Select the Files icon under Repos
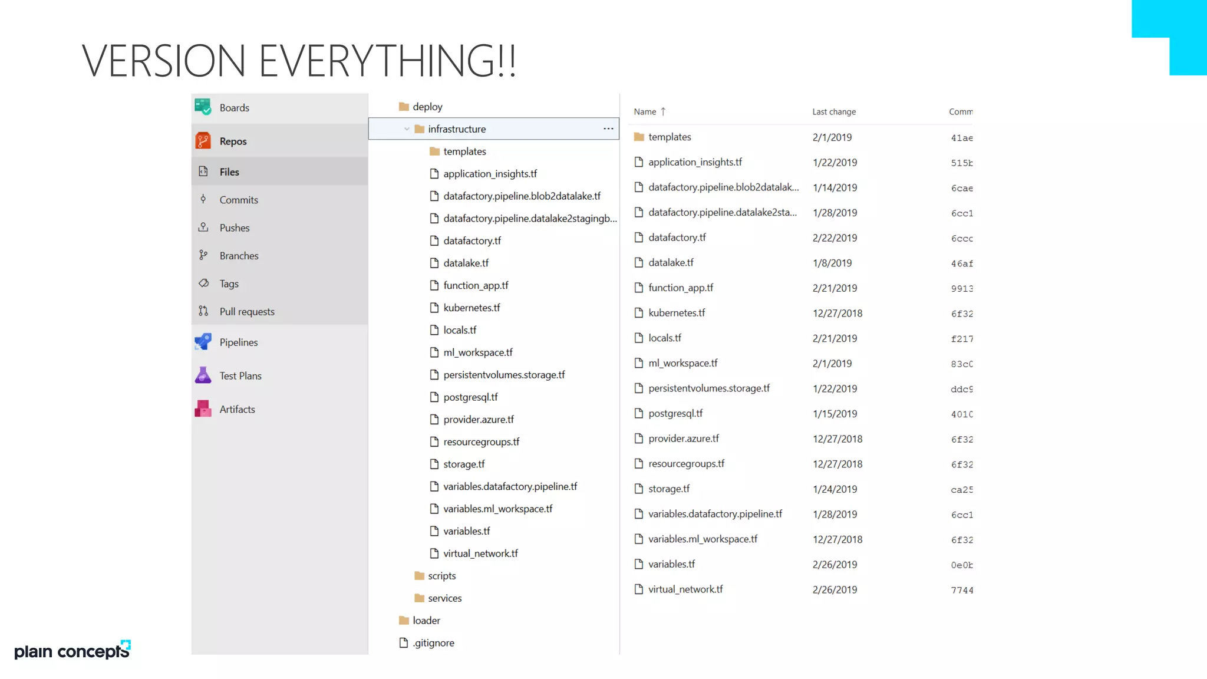This screenshot has height=679, width=1207. click(x=203, y=172)
